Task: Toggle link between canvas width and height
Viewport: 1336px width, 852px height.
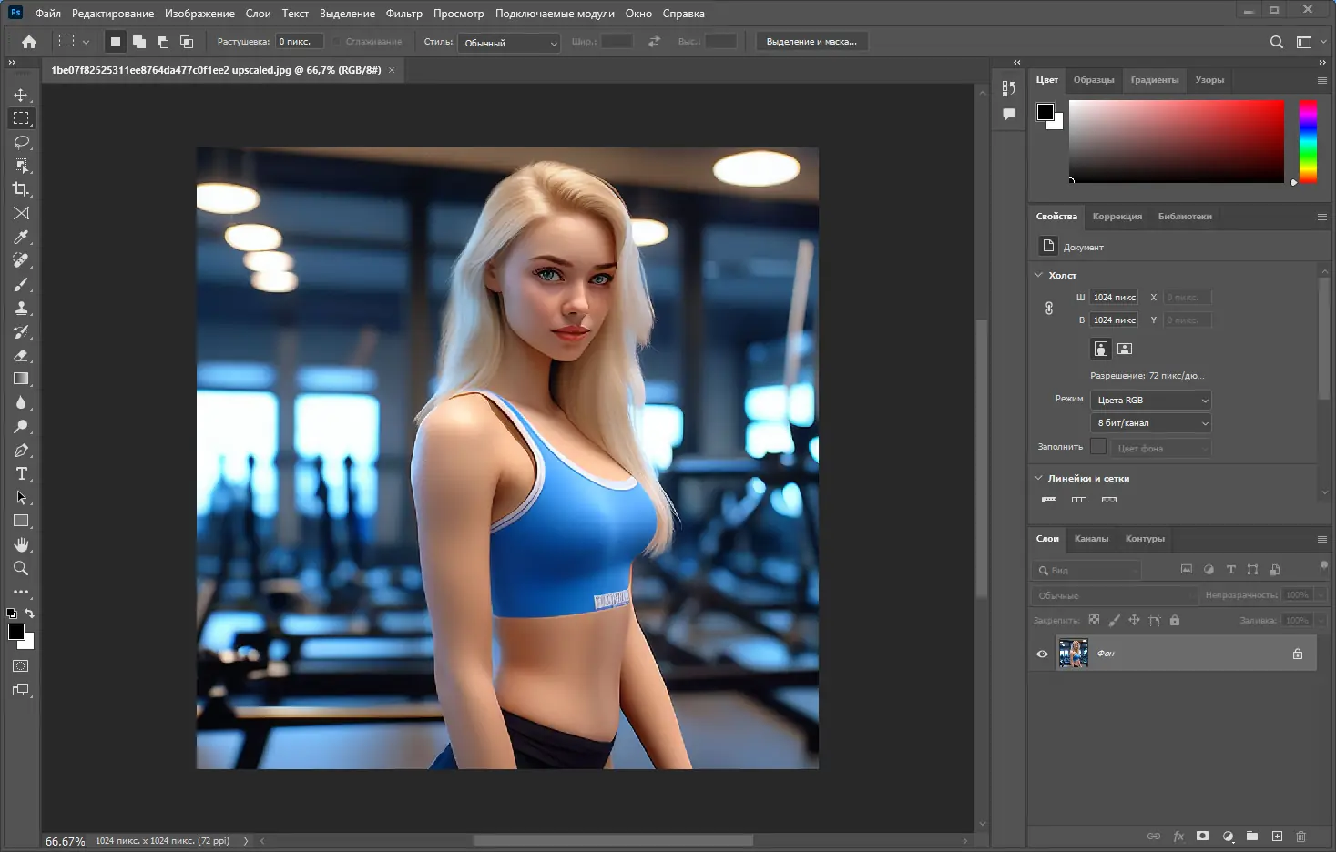Action: (x=1049, y=309)
